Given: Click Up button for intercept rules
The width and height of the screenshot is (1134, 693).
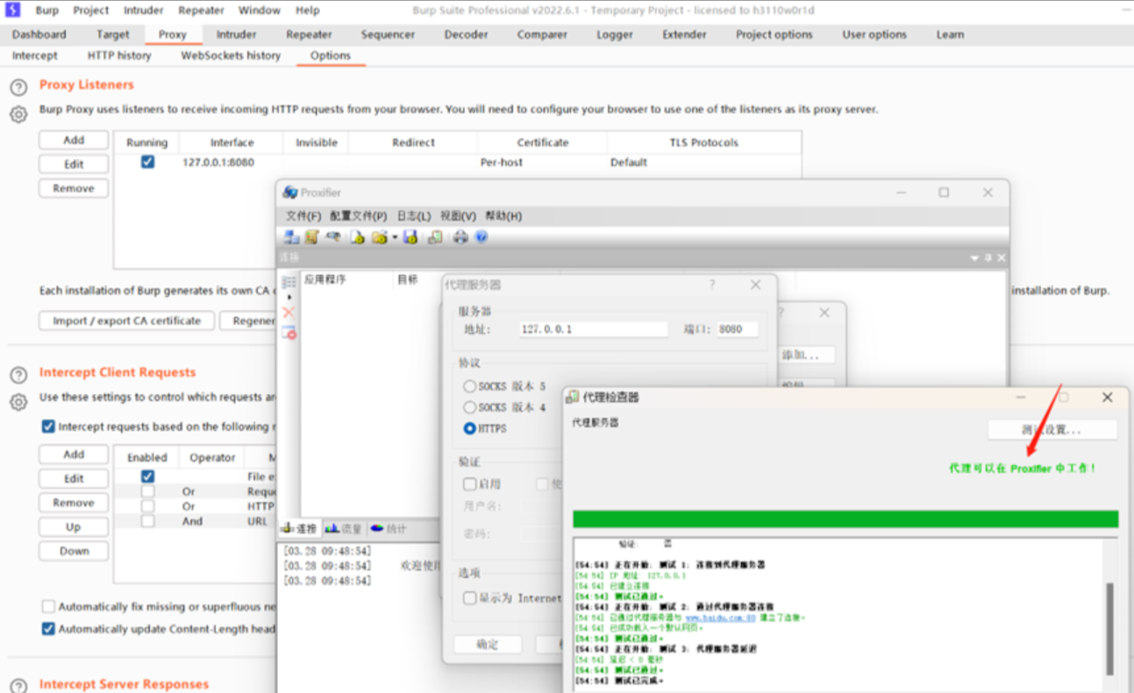Looking at the screenshot, I should [74, 527].
